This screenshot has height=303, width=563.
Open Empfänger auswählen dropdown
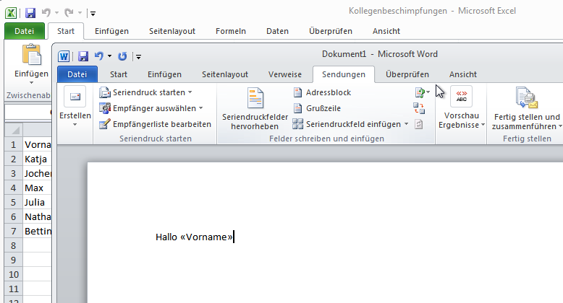coord(151,108)
